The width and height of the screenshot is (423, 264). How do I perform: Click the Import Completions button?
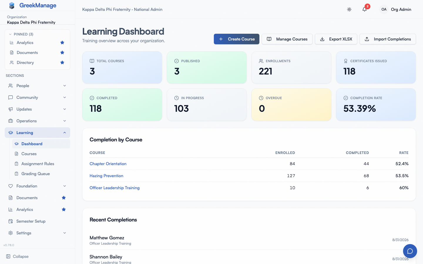click(x=388, y=39)
